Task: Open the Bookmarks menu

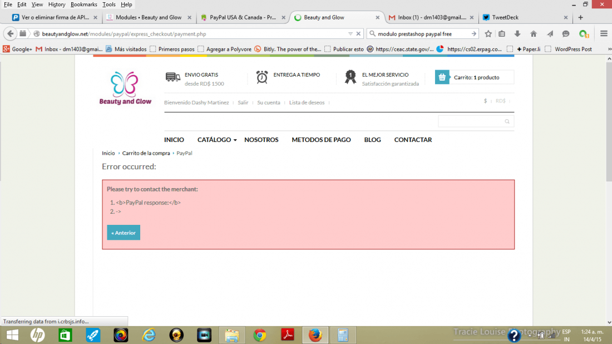Action: point(83,4)
